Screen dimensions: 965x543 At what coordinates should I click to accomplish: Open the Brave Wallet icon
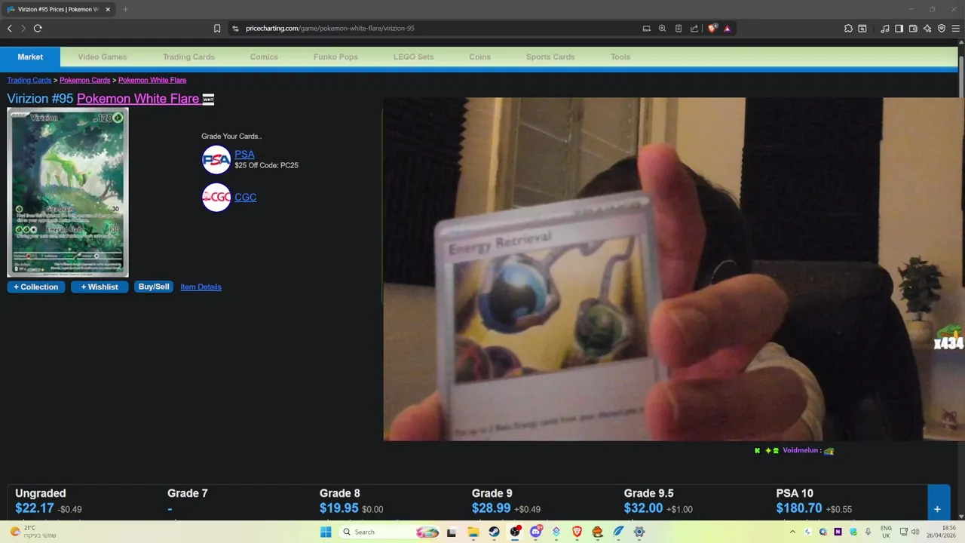[913, 29]
